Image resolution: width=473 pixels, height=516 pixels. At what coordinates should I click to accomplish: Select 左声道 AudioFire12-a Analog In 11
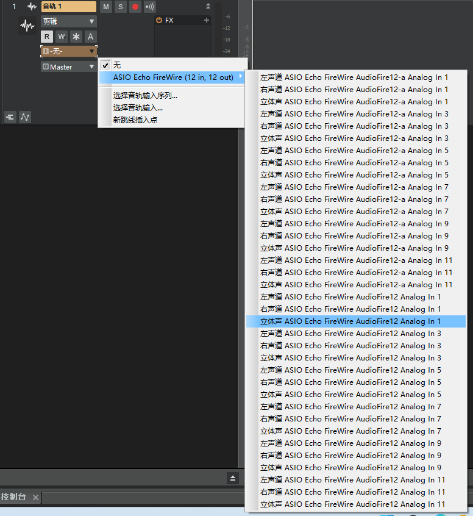[356, 260]
